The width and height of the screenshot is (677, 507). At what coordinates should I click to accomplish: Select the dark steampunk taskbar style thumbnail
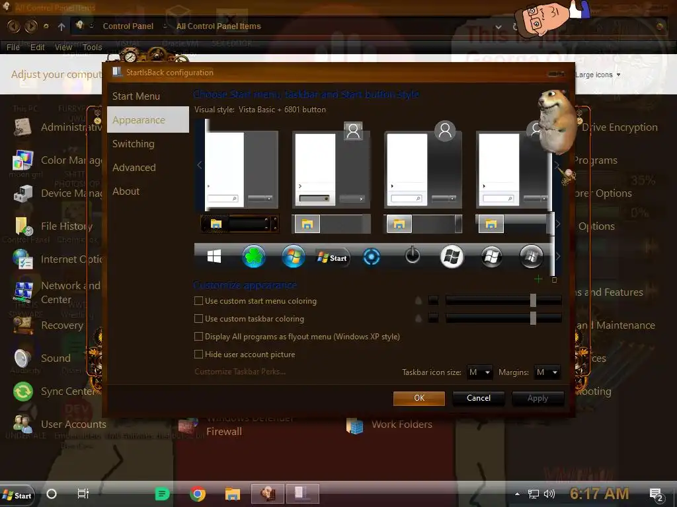click(x=239, y=224)
